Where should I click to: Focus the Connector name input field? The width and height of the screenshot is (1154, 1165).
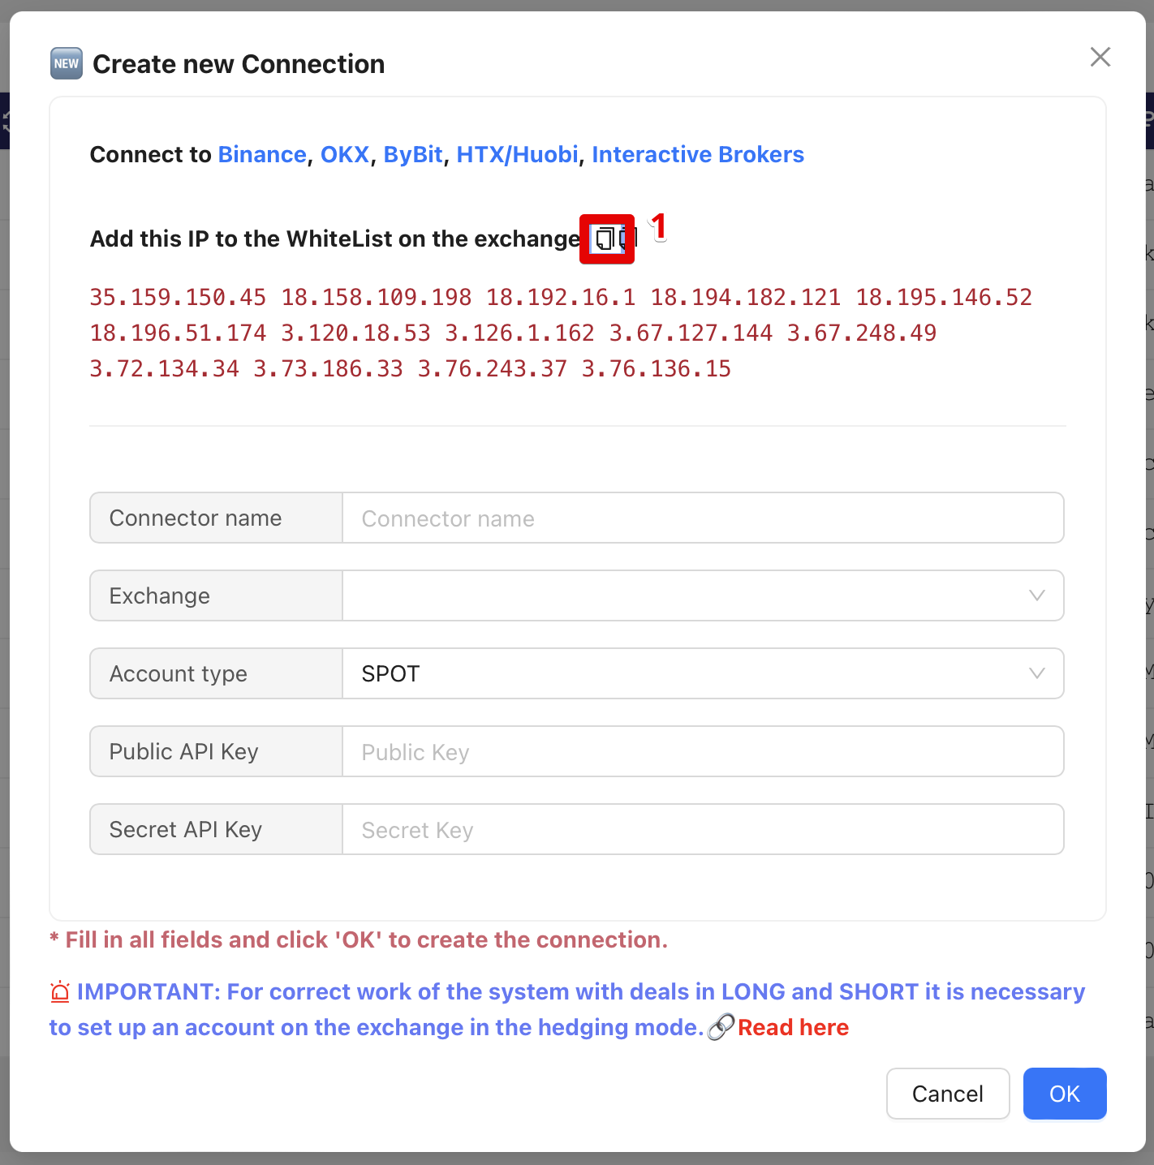[703, 518]
